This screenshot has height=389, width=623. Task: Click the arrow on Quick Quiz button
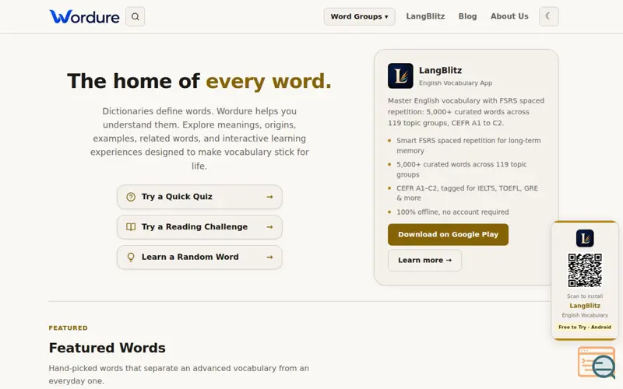tap(269, 197)
